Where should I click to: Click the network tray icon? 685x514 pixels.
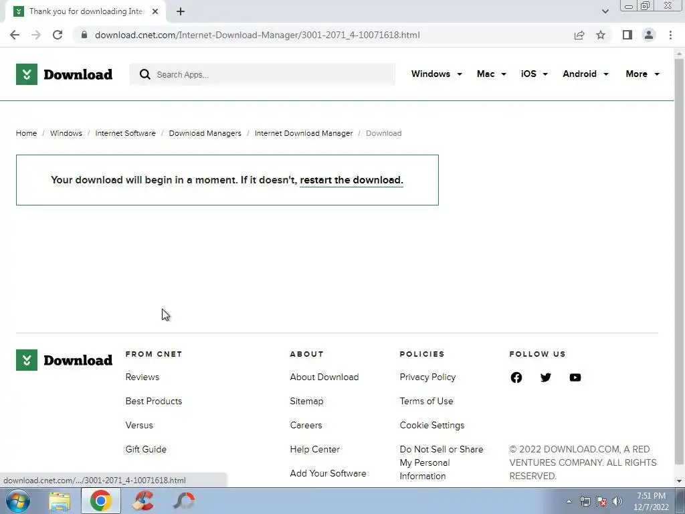(585, 501)
